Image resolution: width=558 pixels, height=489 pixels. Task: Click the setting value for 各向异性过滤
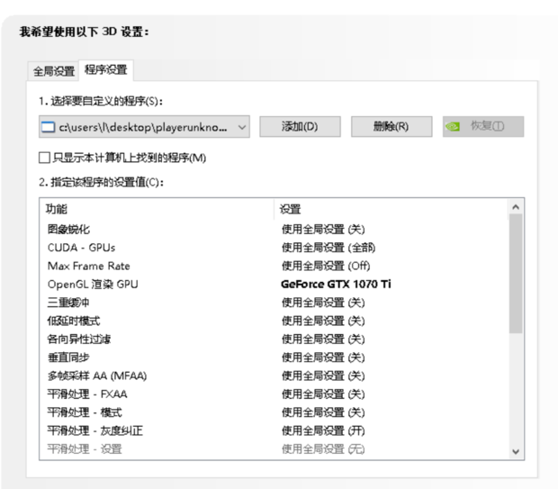tap(323, 340)
